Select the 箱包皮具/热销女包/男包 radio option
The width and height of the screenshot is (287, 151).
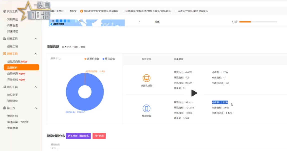click(81, 11)
